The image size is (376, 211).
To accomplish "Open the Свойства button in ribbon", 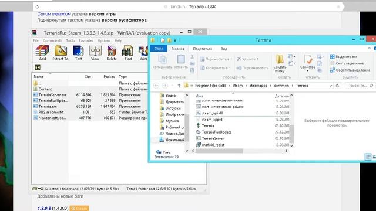I will click(308, 63).
